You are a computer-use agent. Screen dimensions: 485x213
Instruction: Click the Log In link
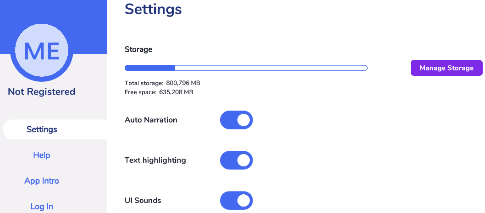42,206
